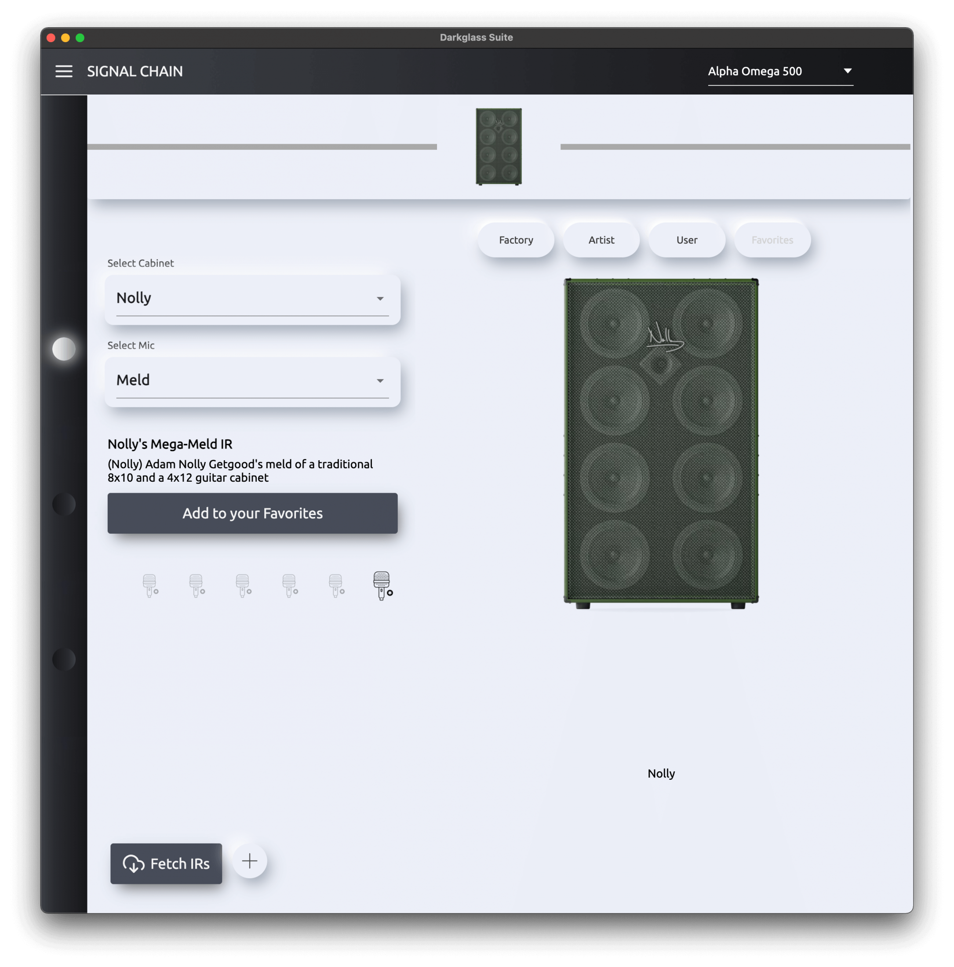Open the hamburger menu

(64, 72)
